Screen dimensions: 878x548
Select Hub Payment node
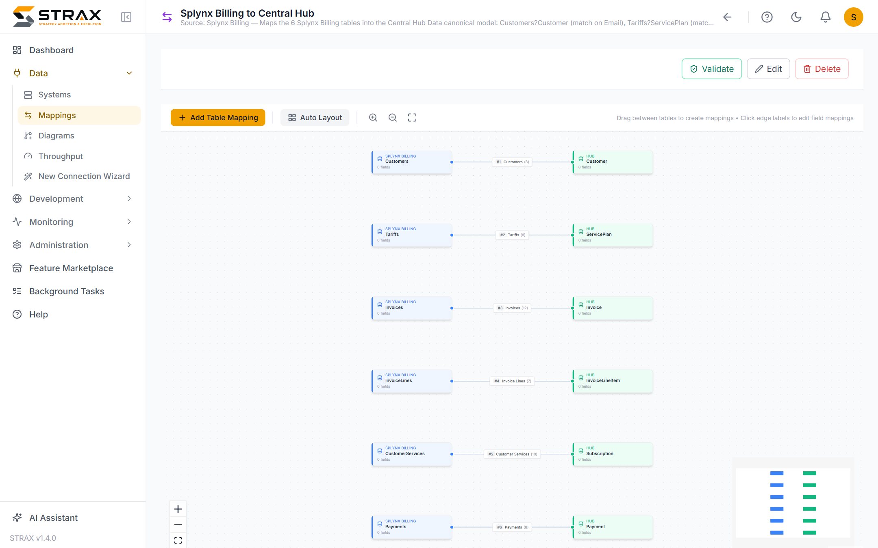[613, 527]
